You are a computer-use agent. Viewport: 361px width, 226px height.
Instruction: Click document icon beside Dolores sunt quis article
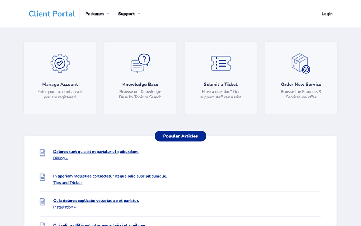tap(43, 153)
